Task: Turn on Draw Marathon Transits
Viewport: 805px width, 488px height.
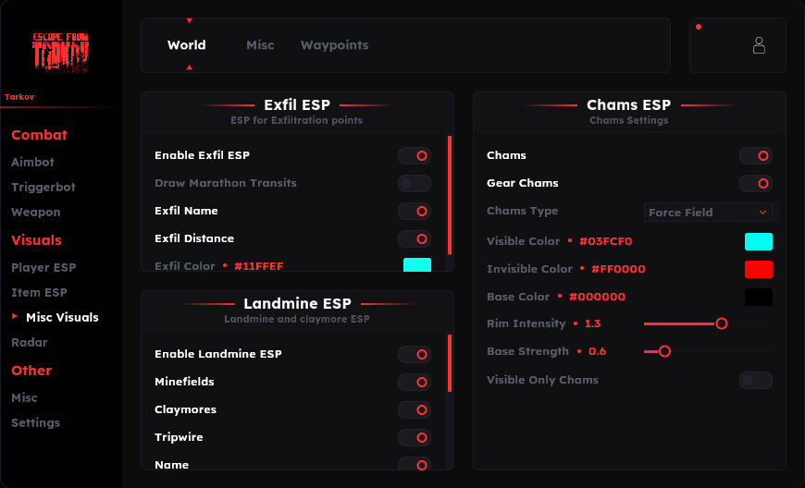Action: click(x=415, y=183)
